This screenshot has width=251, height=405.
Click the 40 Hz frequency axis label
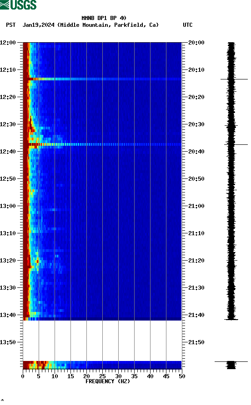(x=150, y=376)
